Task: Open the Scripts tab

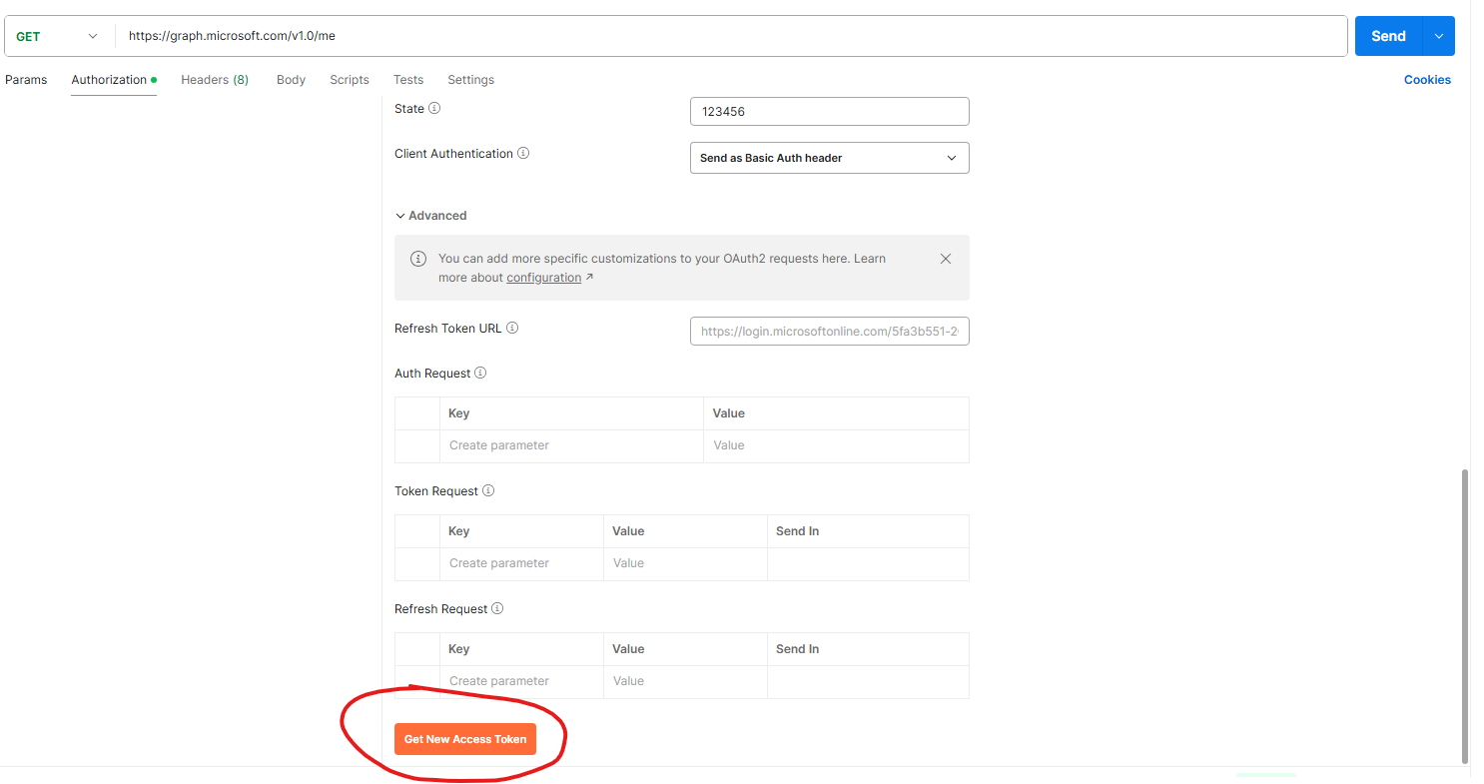Action: [x=349, y=80]
